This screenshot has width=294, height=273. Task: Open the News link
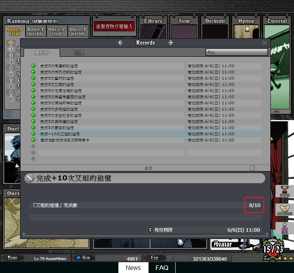coord(133,268)
